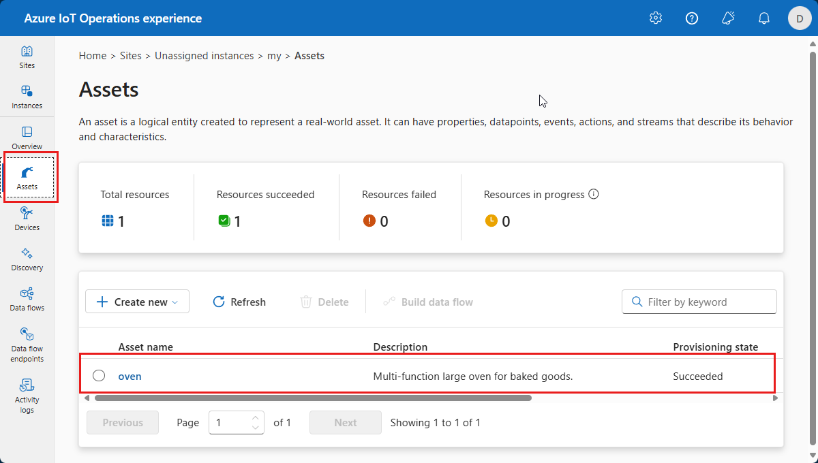The width and height of the screenshot is (818, 463).
Task: Navigate to Home via the breadcrumb
Action: 93,55
